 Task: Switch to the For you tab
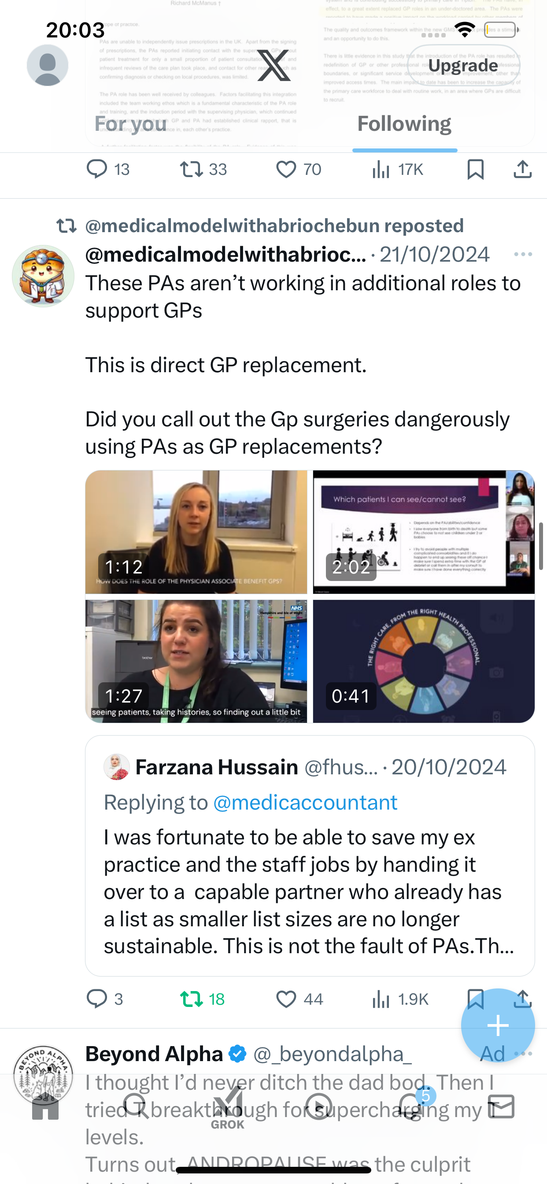click(130, 124)
